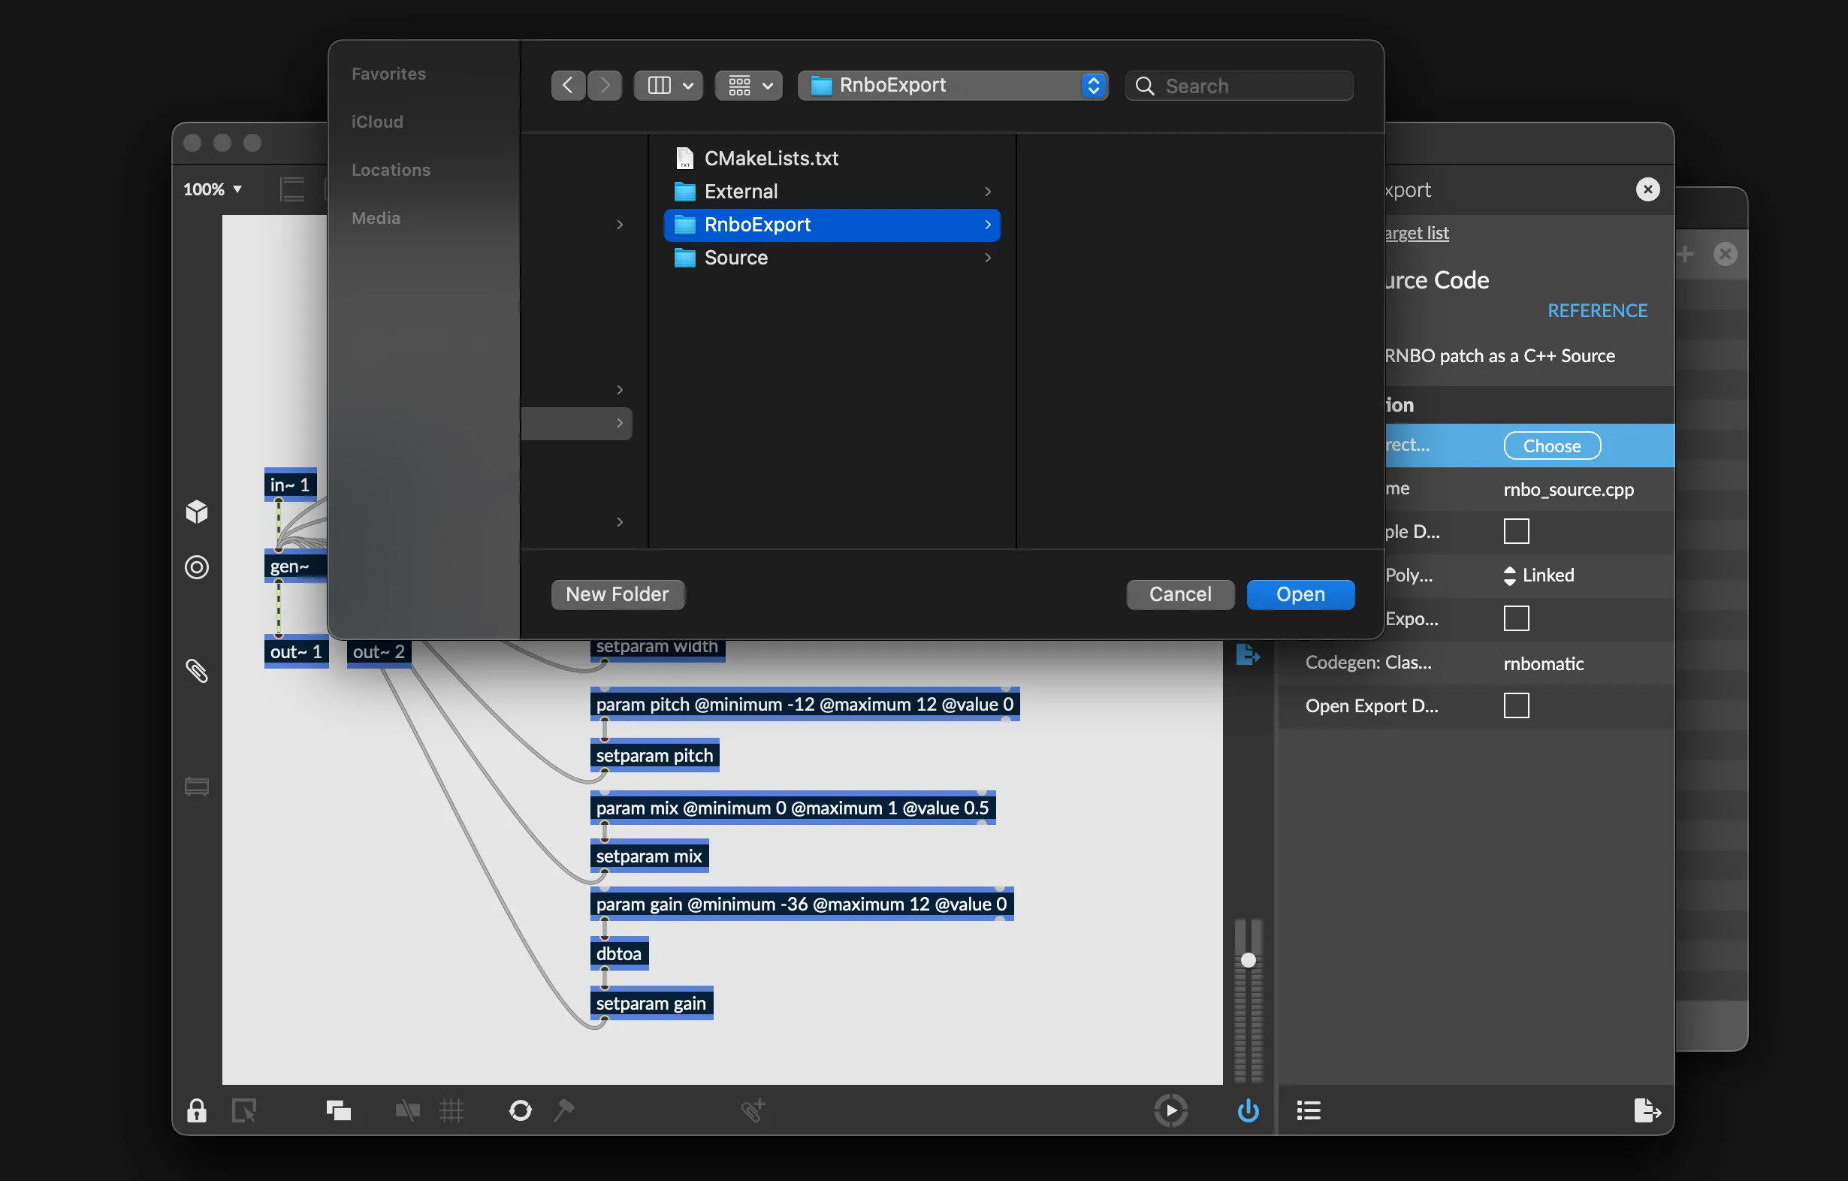Image resolution: width=1848 pixels, height=1181 pixels.
Task: Enable the Expo... checkbox in export settings
Action: 1517,618
